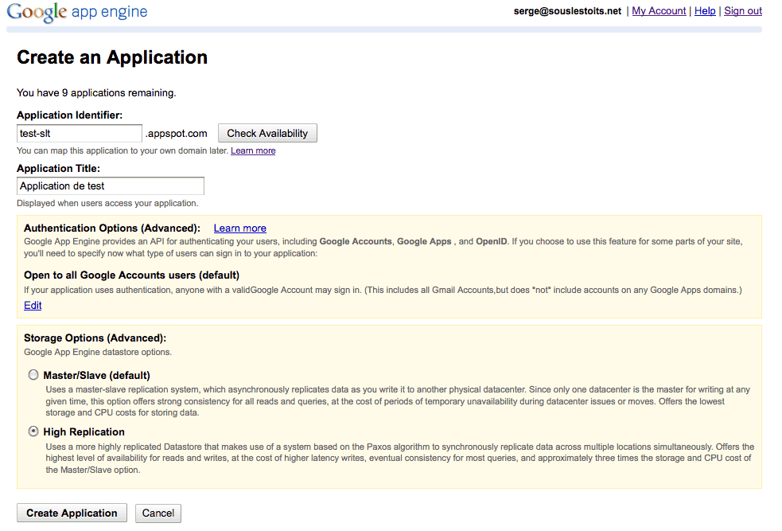Viewport: 782px width, 531px height.
Task: Click 'You have 9 applications remaining' text
Action: click(96, 93)
